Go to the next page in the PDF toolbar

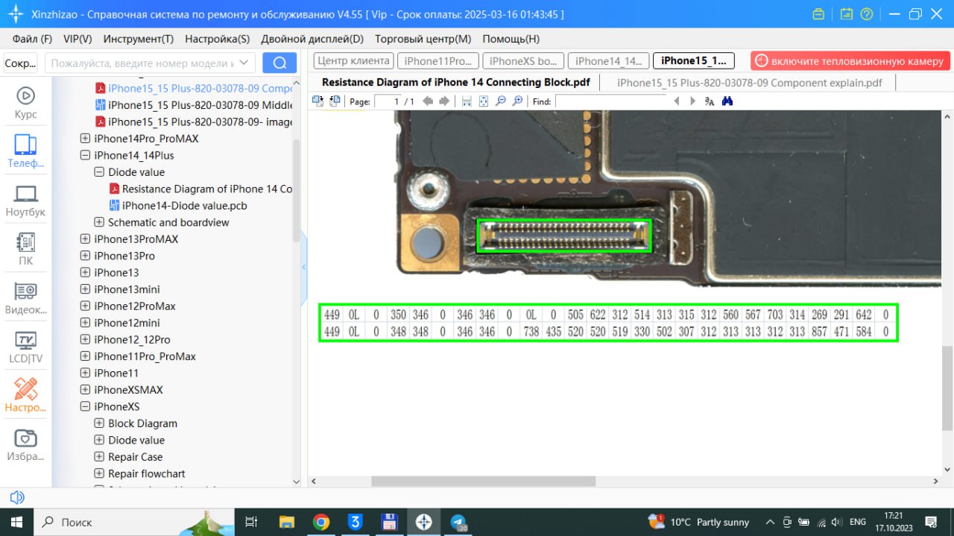pyautogui.click(x=444, y=101)
